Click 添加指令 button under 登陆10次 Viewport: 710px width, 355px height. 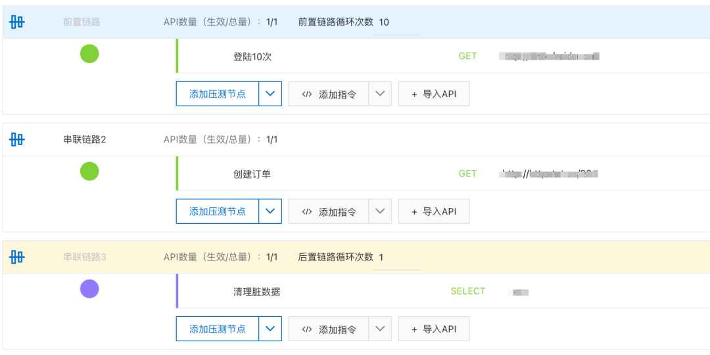point(329,94)
